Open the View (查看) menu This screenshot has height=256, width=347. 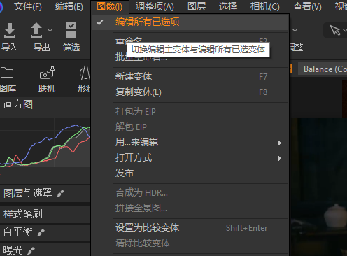click(x=307, y=7)
